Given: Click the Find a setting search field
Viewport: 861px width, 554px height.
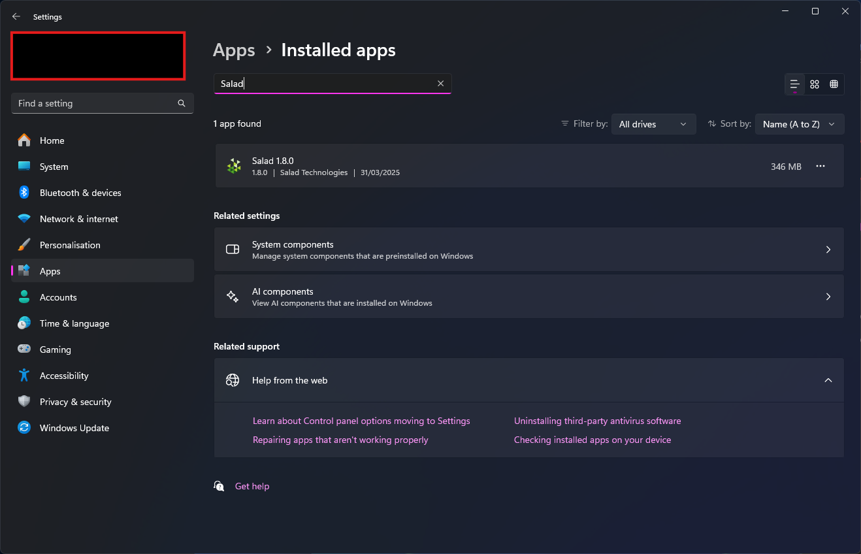Looking at the screenshot, I should (103, 103).
